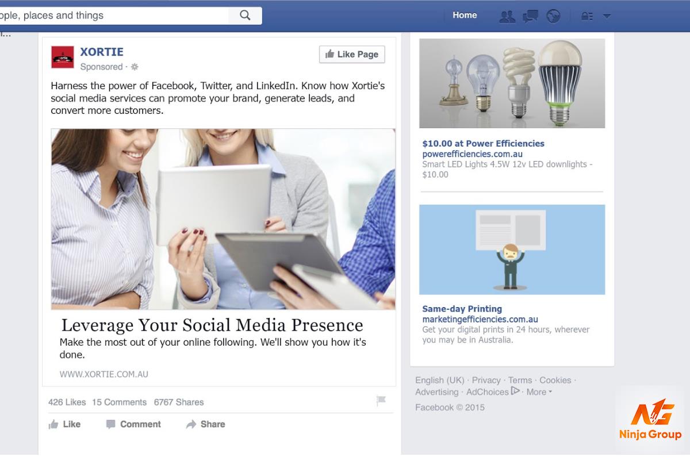Open the Same-day Printing ad link
The image size is (690, 460).
[x=462, y=309]
